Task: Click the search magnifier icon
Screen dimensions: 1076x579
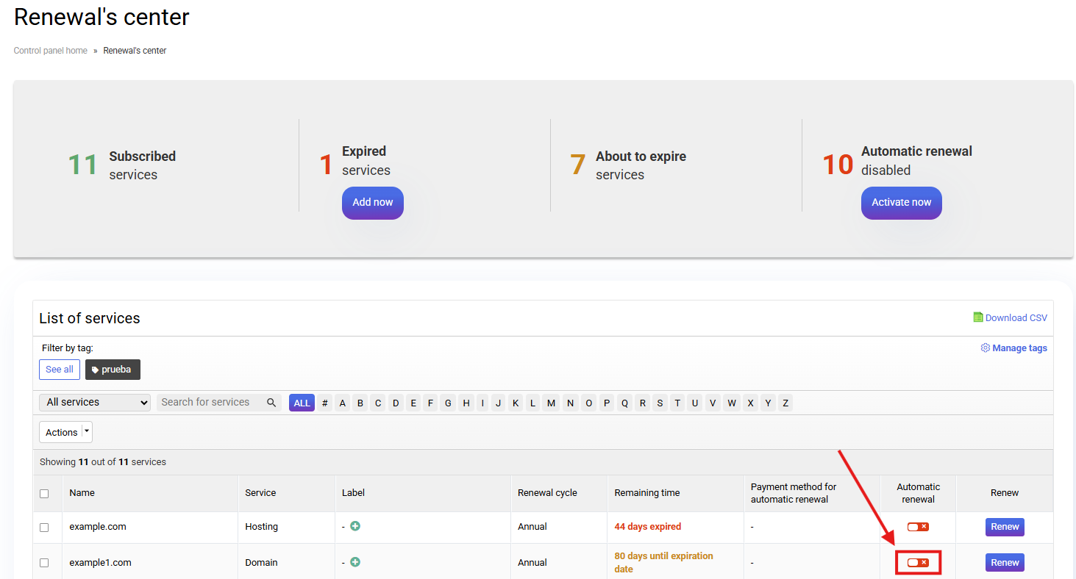Action: tap(271, 403)
